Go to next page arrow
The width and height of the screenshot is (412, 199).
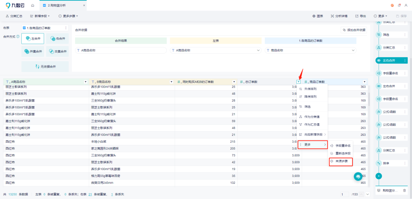tap(367, 194)
